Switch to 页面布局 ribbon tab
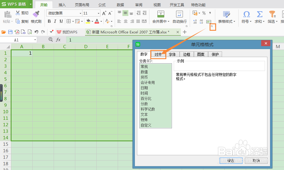Screen dimensions: 284x170 (82, 5)
